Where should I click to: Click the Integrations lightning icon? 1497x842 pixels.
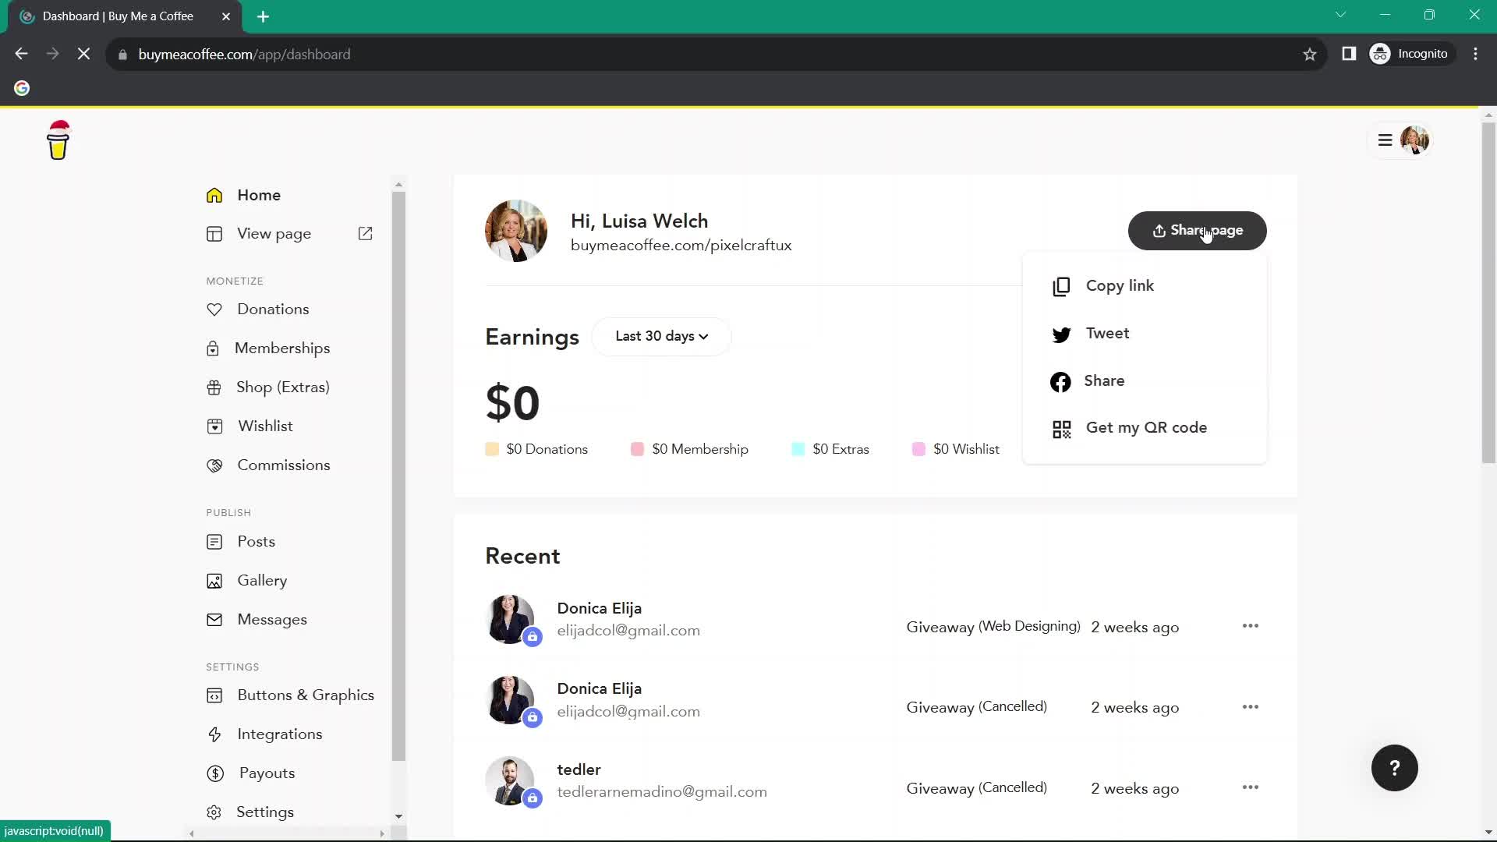214,734
